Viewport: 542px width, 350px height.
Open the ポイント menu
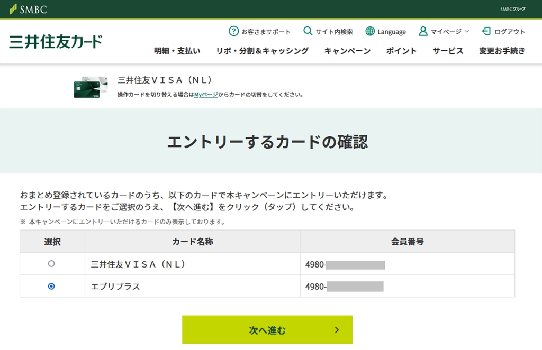[401, 51]
